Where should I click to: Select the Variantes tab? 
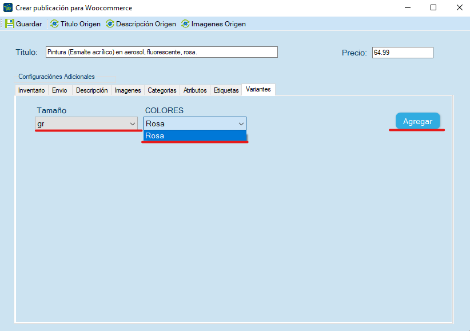coord(258,89)
